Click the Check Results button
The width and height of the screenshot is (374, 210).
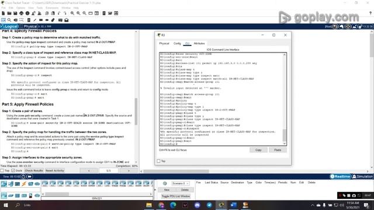pos(34,170)
